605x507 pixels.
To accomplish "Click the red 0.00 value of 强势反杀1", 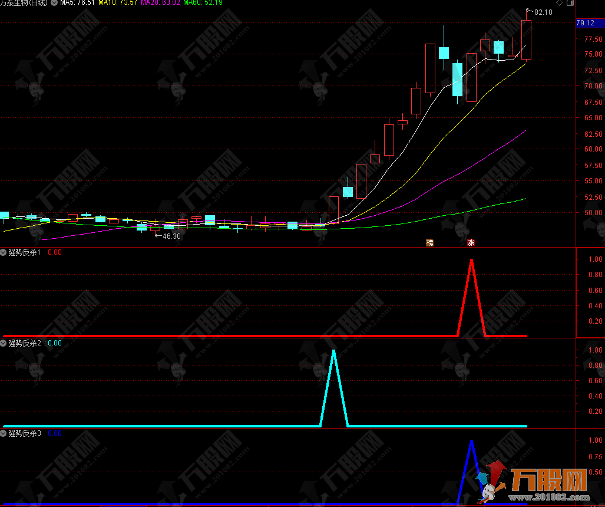I will pos(55,252).
